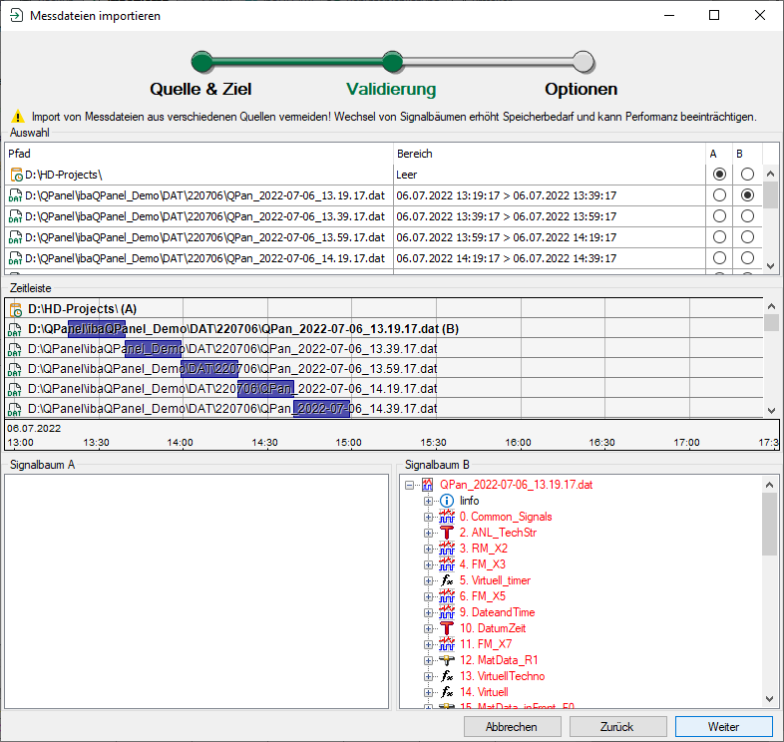
Task: Click the blue timeline bar of 14.39.17.dat
Action: [321, 409]
